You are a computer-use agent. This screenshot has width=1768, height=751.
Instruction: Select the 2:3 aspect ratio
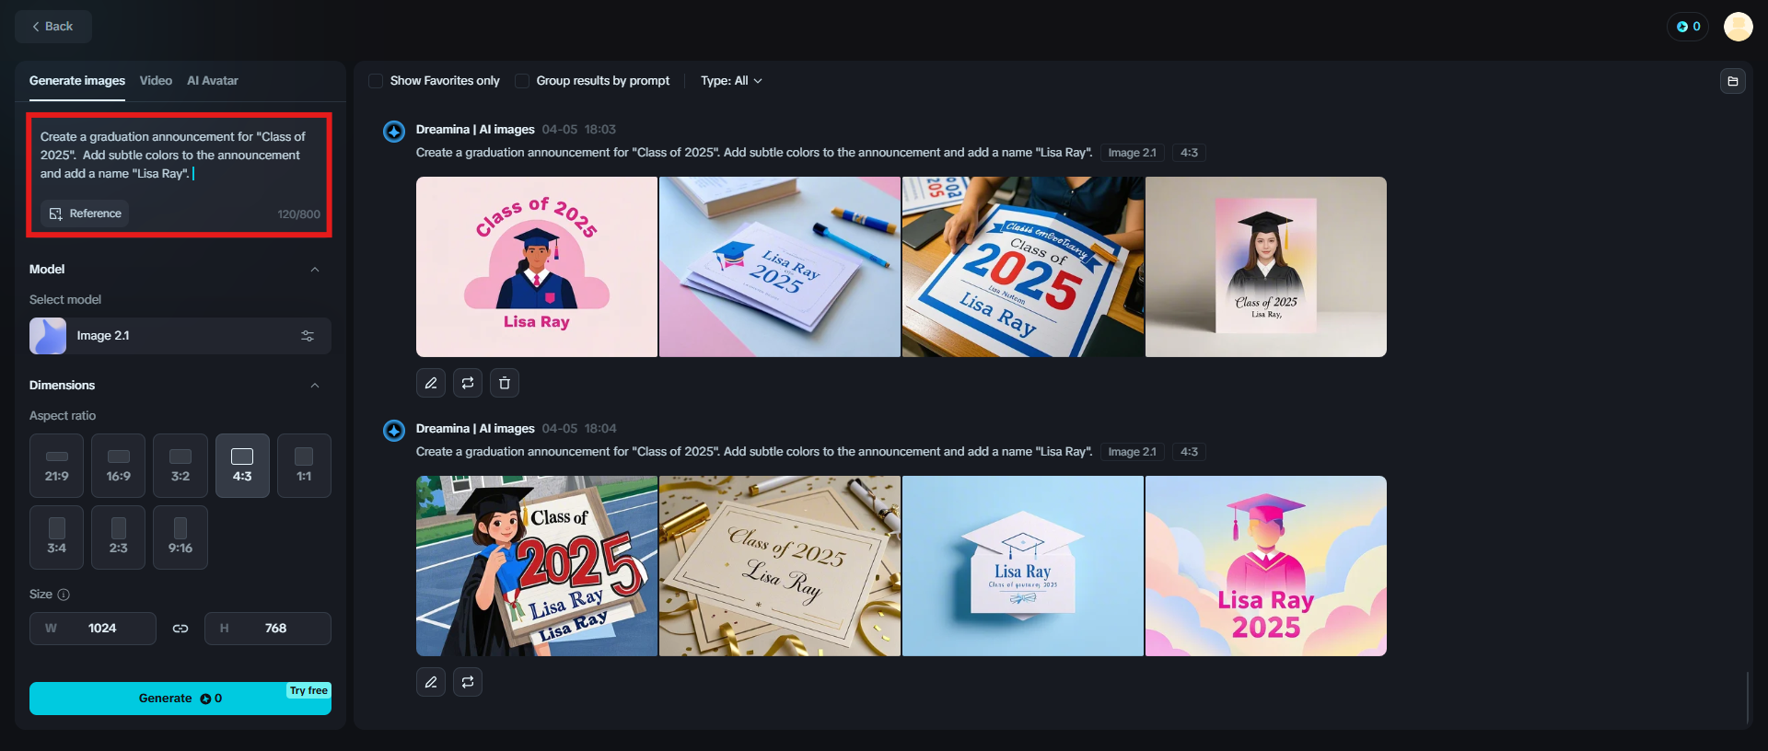(x=119, y=537)
